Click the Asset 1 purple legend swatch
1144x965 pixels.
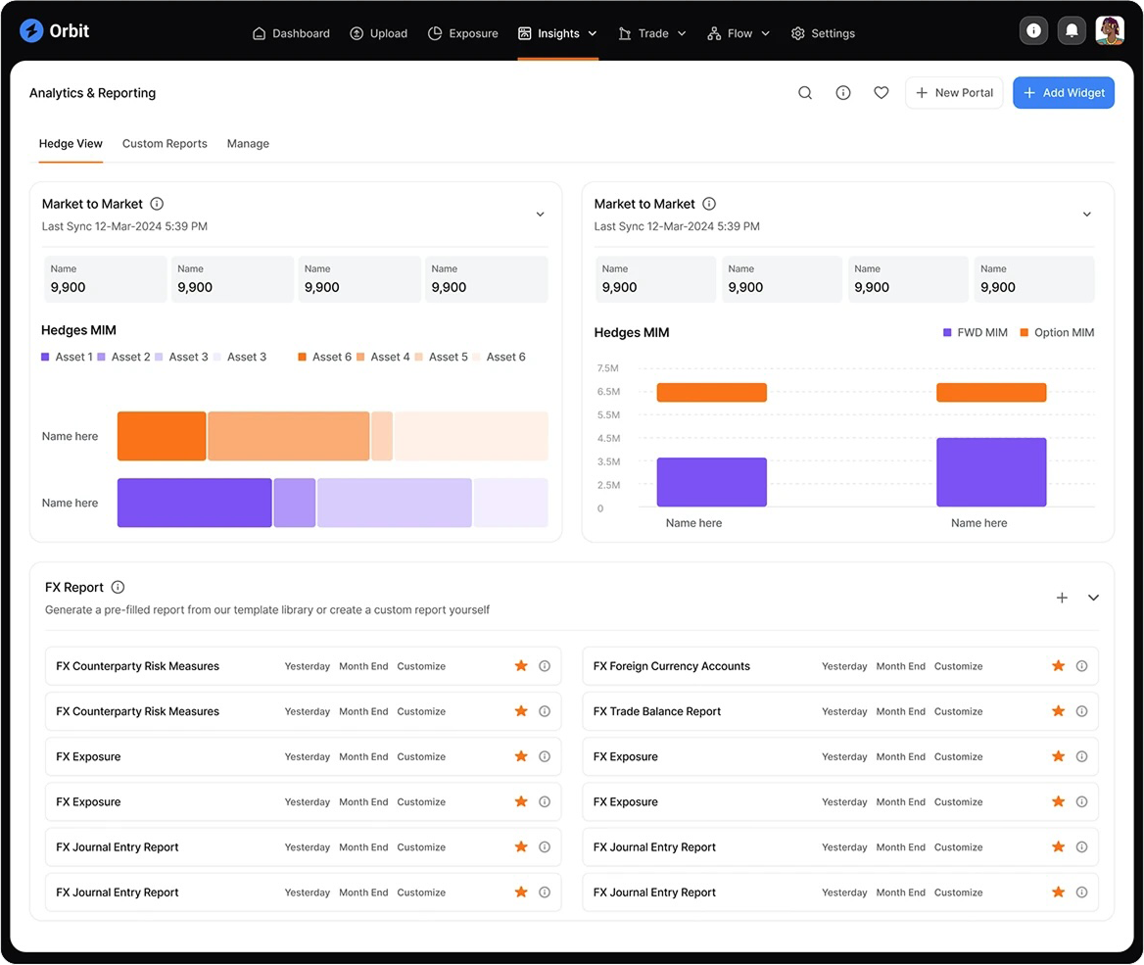pyautogui.click(x=45, y=358)
